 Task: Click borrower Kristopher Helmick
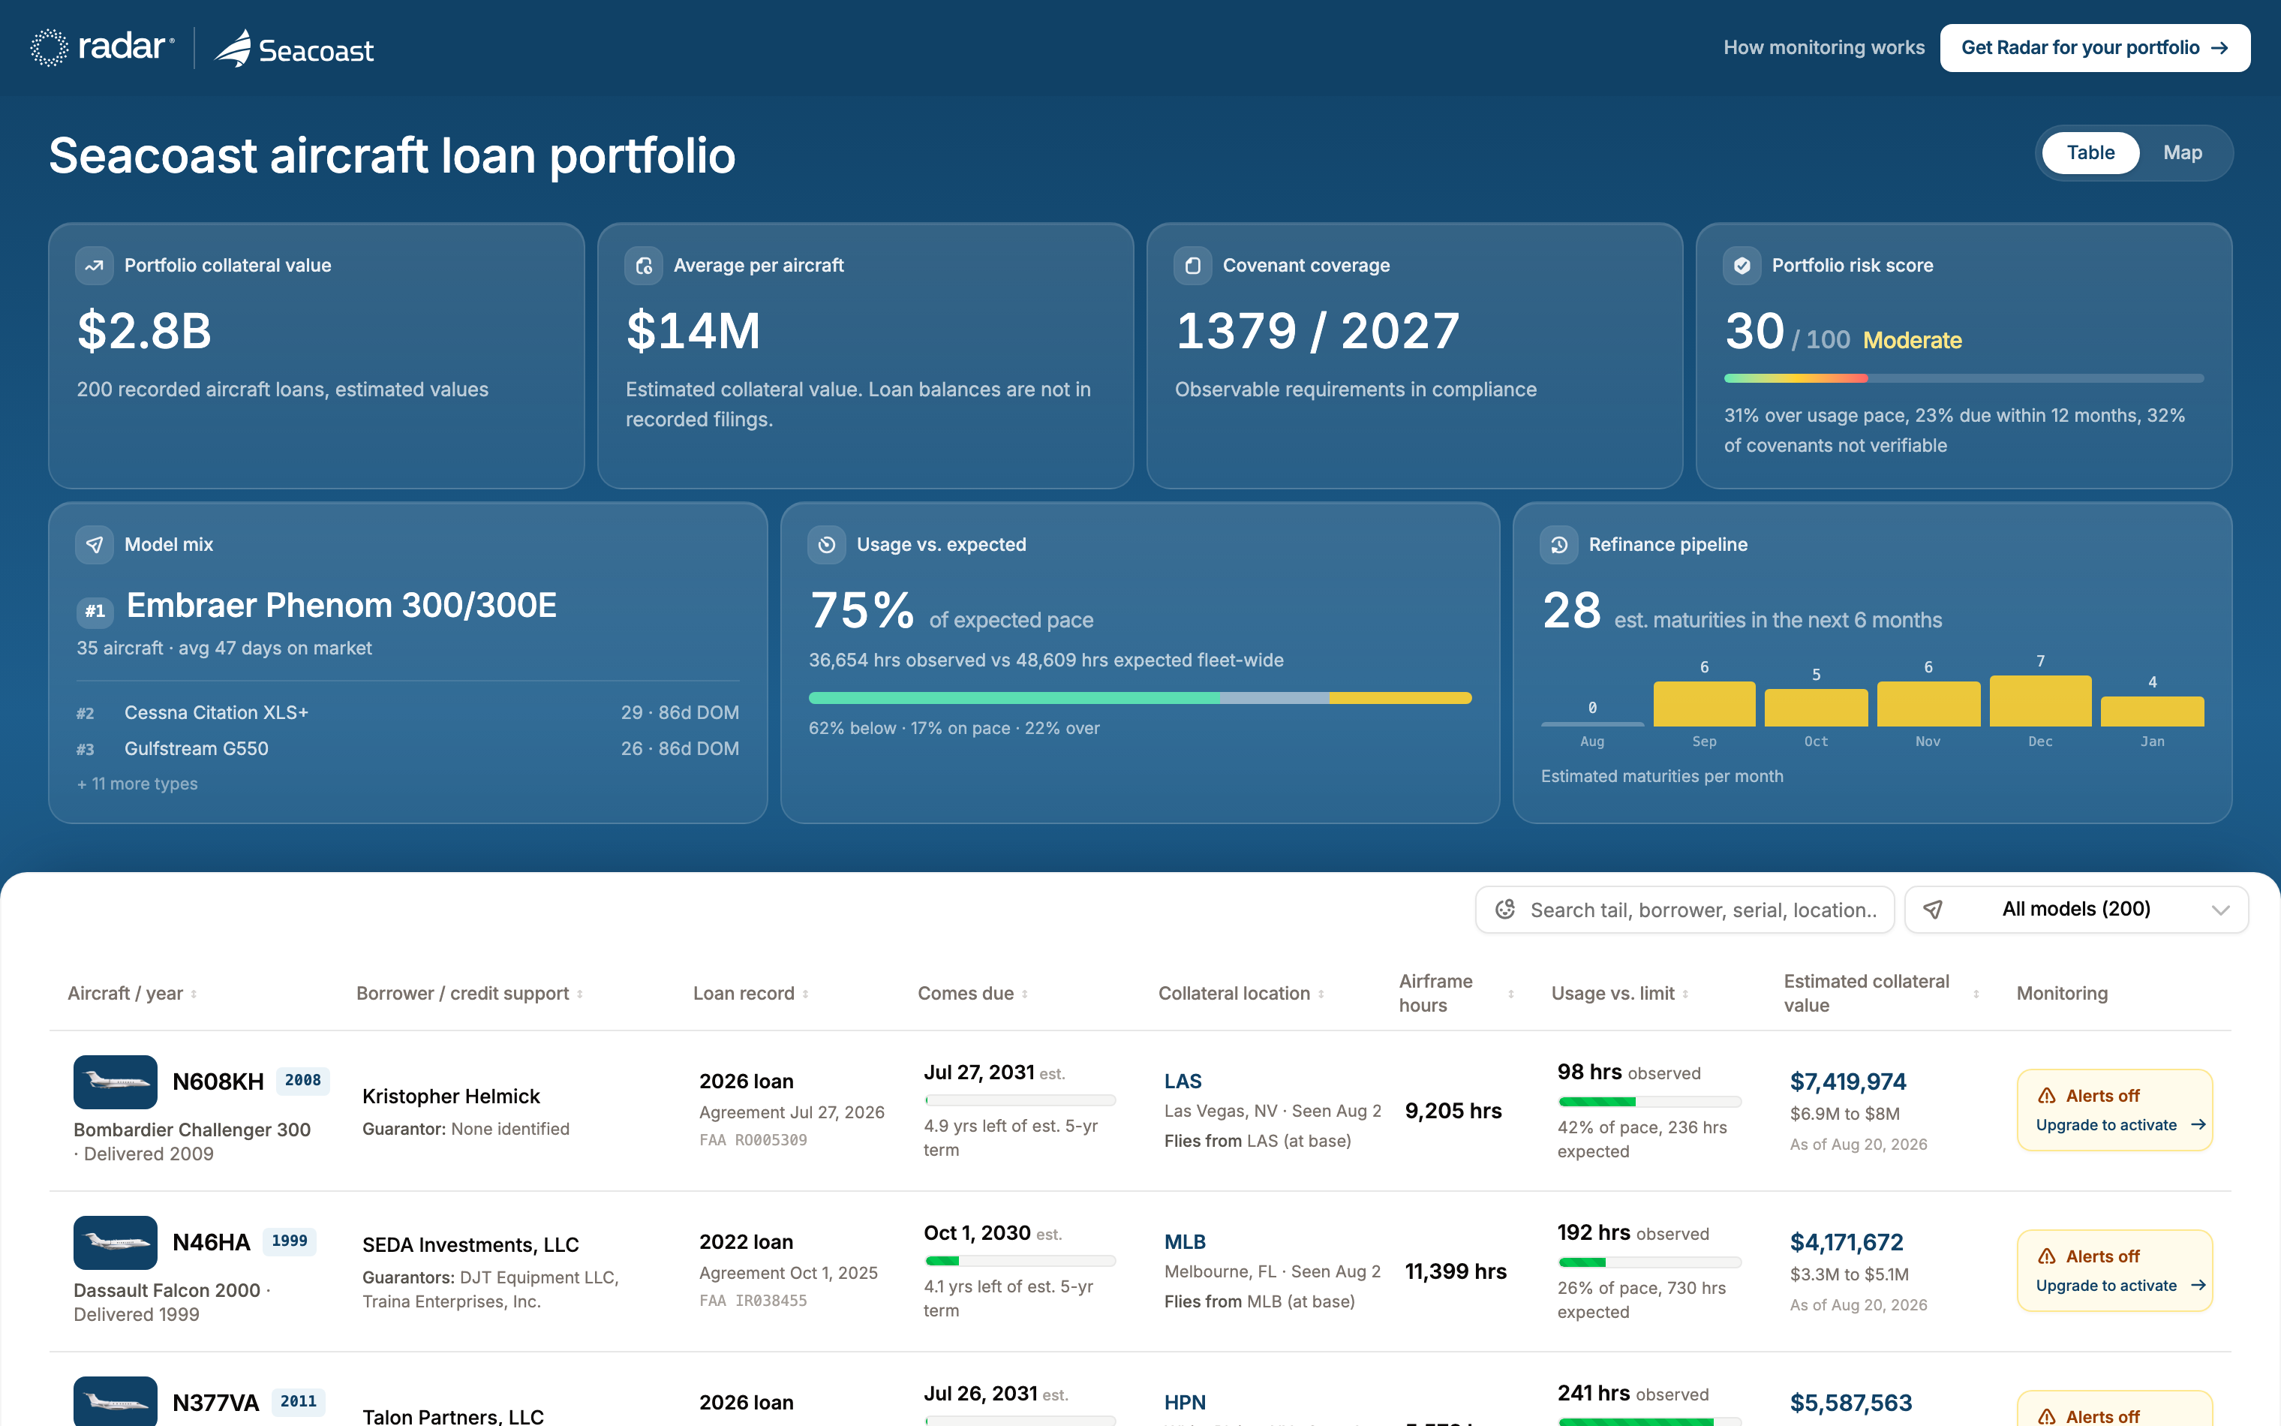tap(450, 1096)
